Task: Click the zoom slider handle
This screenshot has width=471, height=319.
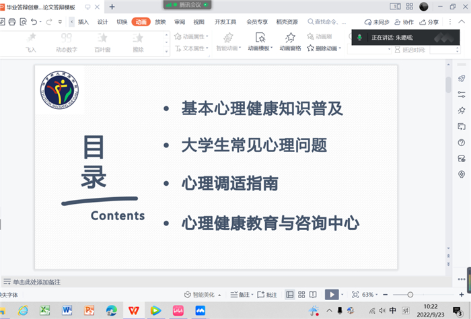Action: click(410, 295)
